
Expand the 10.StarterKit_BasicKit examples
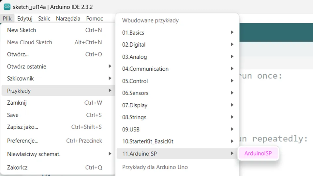click(x=148, y=141)
